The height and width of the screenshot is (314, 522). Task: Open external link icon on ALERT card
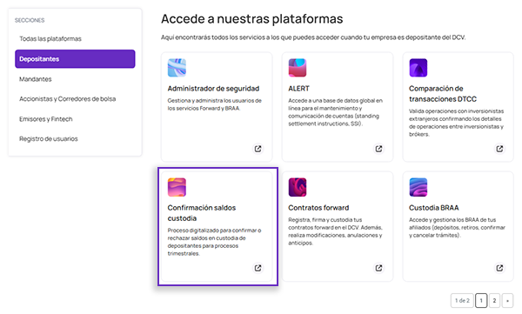(378, 149)
